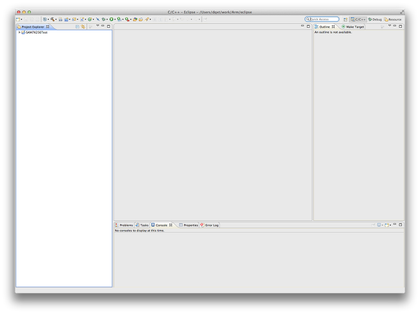Open the Error Log tab

[209, 225]
